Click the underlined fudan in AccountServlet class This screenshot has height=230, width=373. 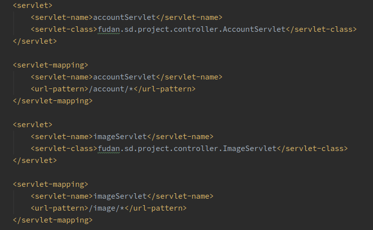pyautogui.click(x=109, y=29)
